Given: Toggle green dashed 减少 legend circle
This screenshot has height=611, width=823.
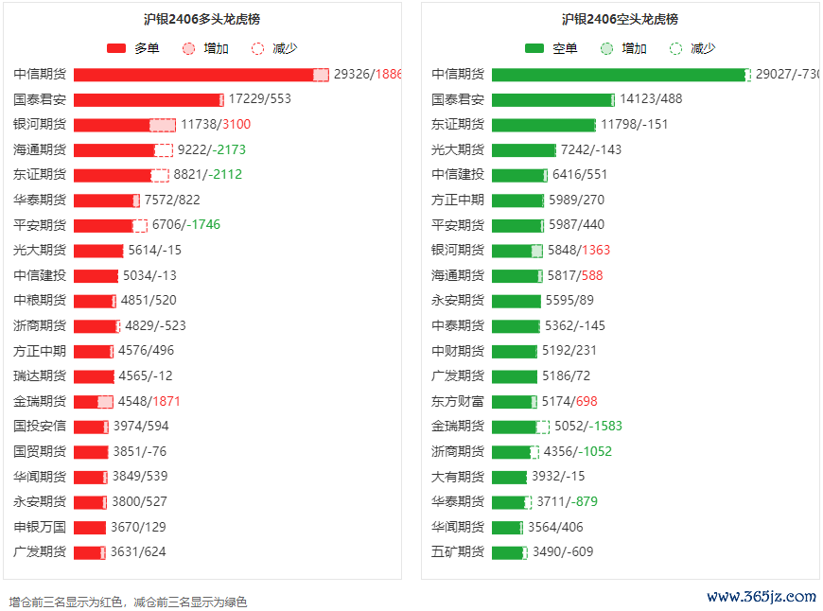Looking at the screenshot, I should [x=676, y=48].
